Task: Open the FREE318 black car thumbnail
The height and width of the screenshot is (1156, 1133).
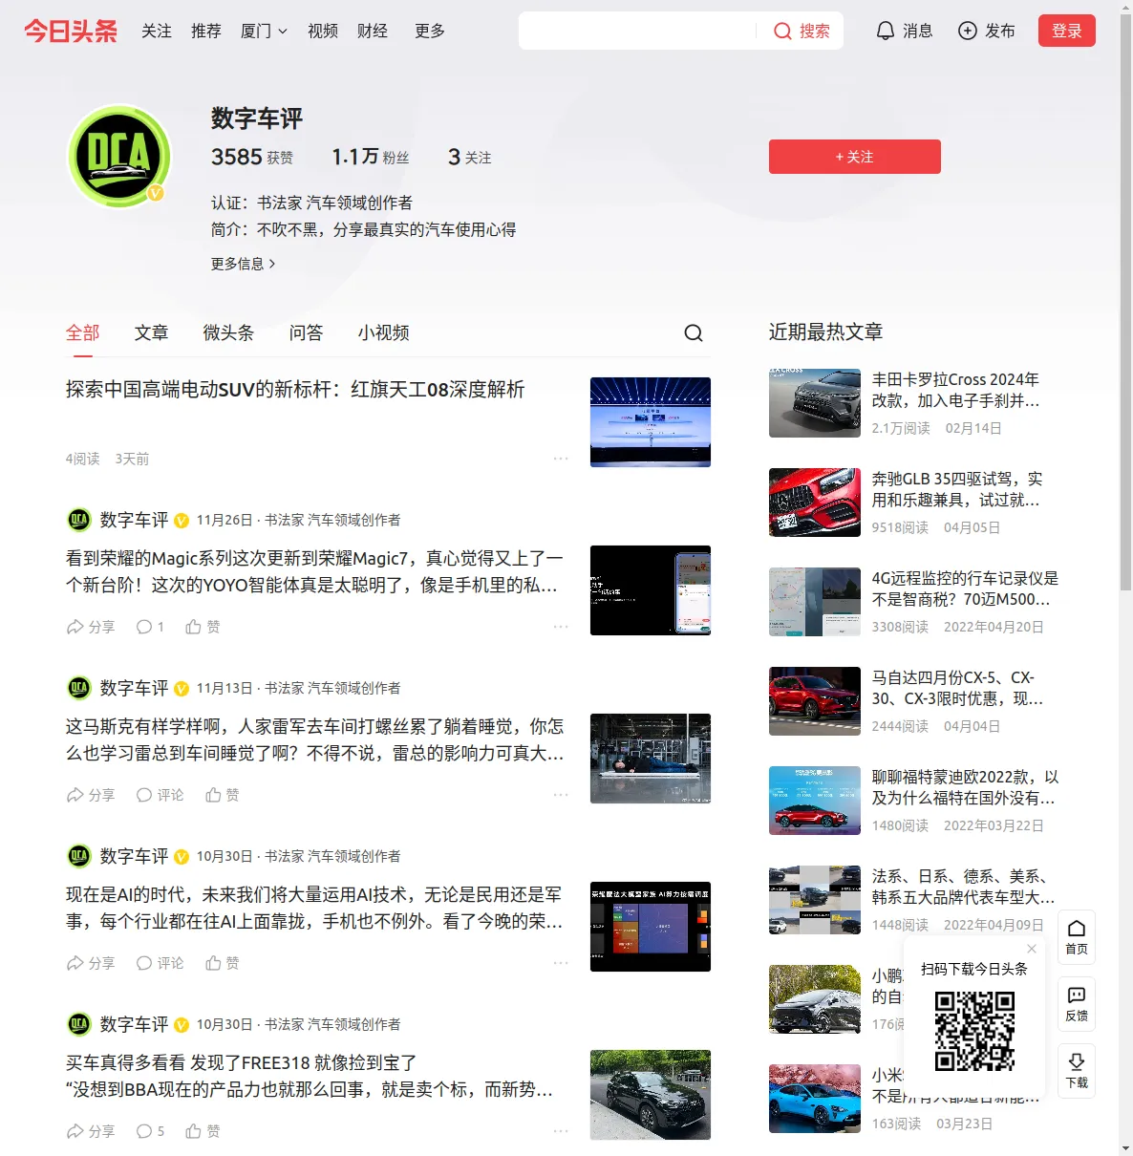Action: point(651,1095)
